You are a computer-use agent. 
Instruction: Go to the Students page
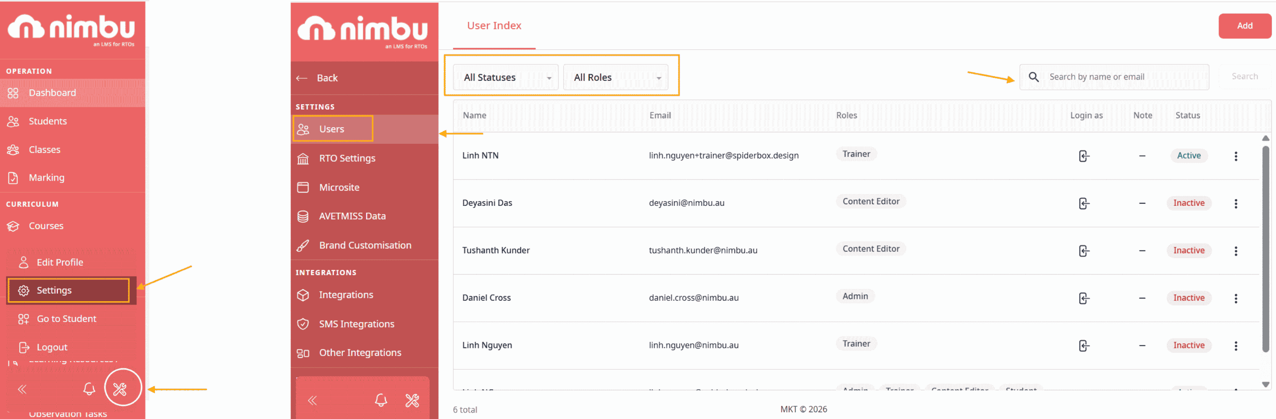(x=72, y=121)
